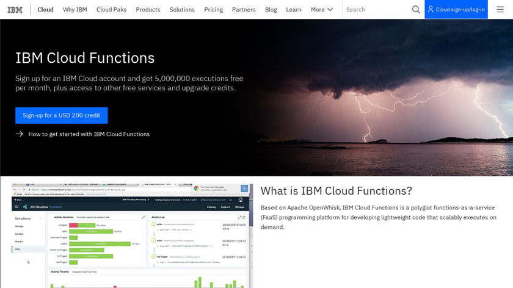Click Sign-up for a USD 200 credit

(62, 115)
